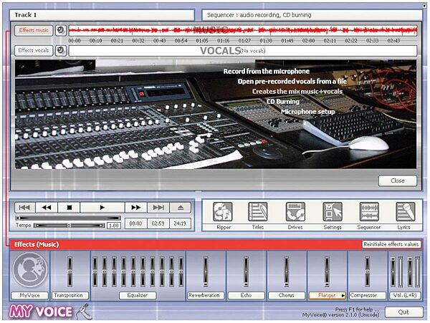This screenshot has height=323, width=430.
Task: Click the Chorus vertical slider
Action: point(286,271)
